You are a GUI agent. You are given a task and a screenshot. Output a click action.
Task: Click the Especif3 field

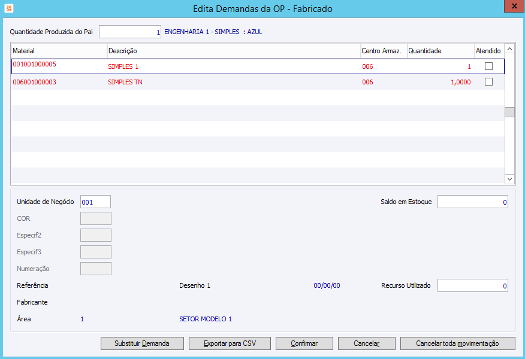point(96,252)
